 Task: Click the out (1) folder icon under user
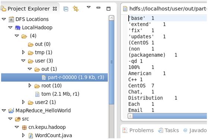click(x=37, y=69)
